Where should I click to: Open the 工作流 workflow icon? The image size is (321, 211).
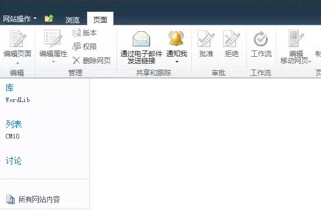click(261, 38)
